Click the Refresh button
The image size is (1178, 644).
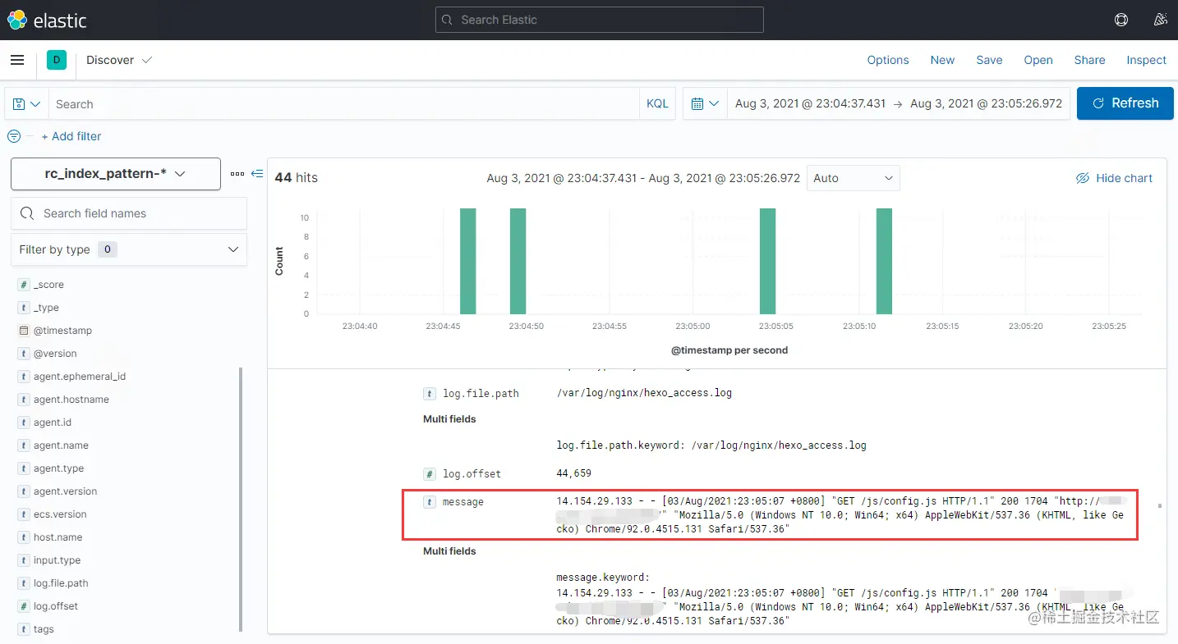coord(1125,103)
